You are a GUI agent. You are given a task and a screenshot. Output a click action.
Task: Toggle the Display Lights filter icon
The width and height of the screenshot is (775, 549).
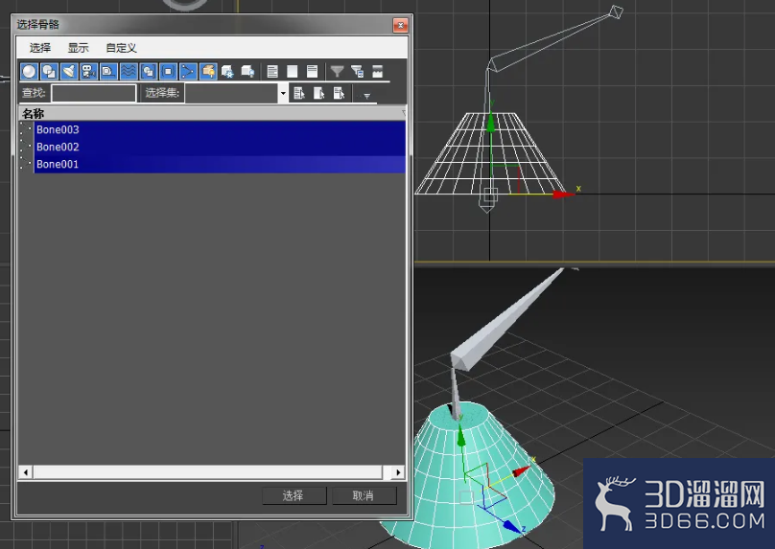(x=69, y=72)
